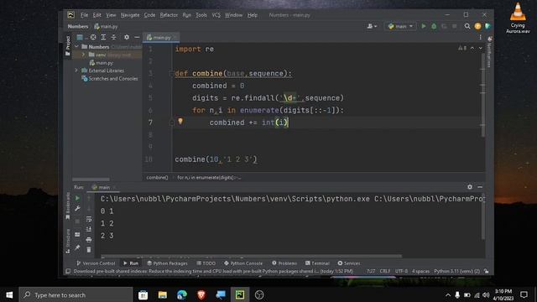Click the Windows Start button
The image size is (537, 302).
(x=9, y=294)
